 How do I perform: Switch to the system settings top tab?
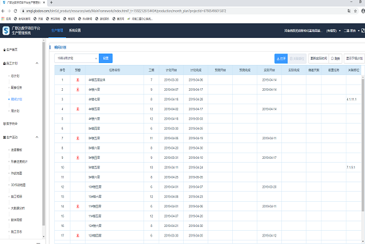75,30
